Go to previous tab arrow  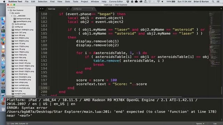click(x=40, y=9)
